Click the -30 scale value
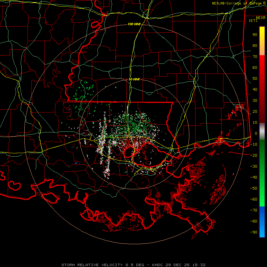 254,166
